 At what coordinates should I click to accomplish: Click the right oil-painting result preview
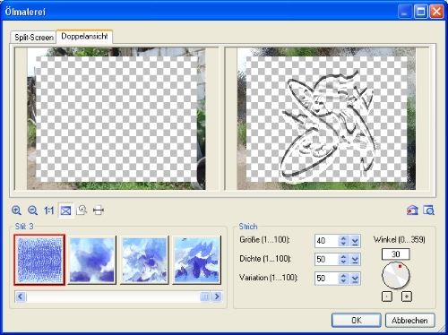tap(326, 118)
